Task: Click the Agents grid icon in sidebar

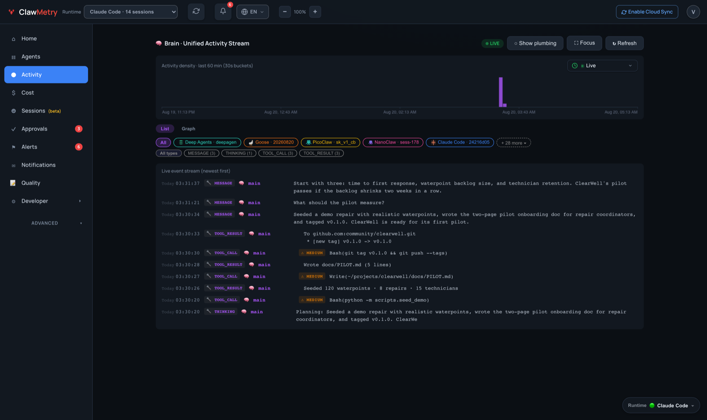Action: [x=13, y=57]
